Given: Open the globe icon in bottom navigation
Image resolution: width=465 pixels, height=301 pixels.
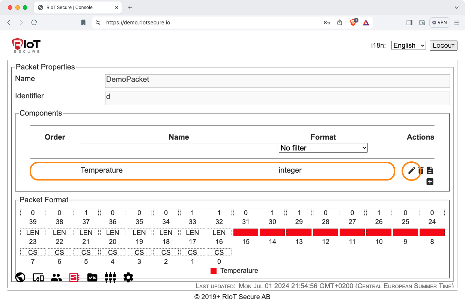Looking at the screenshot, I should coord(20,277).
